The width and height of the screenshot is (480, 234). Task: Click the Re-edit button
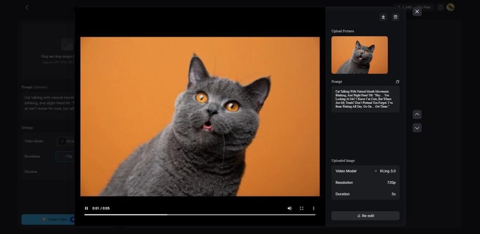366,216
